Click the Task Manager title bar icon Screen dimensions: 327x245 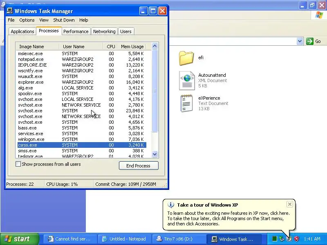tap(9, 11)
